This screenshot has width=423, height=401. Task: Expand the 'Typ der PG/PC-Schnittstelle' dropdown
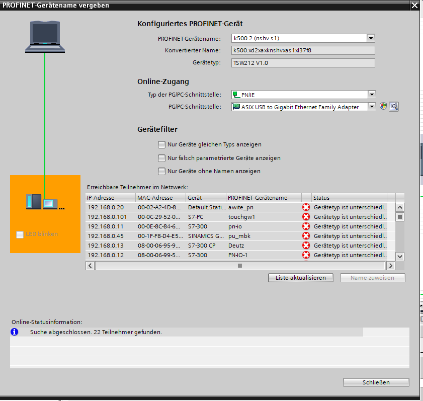(371, 95)
